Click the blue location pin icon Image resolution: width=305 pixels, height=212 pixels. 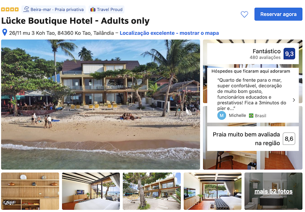click(5, 33)
